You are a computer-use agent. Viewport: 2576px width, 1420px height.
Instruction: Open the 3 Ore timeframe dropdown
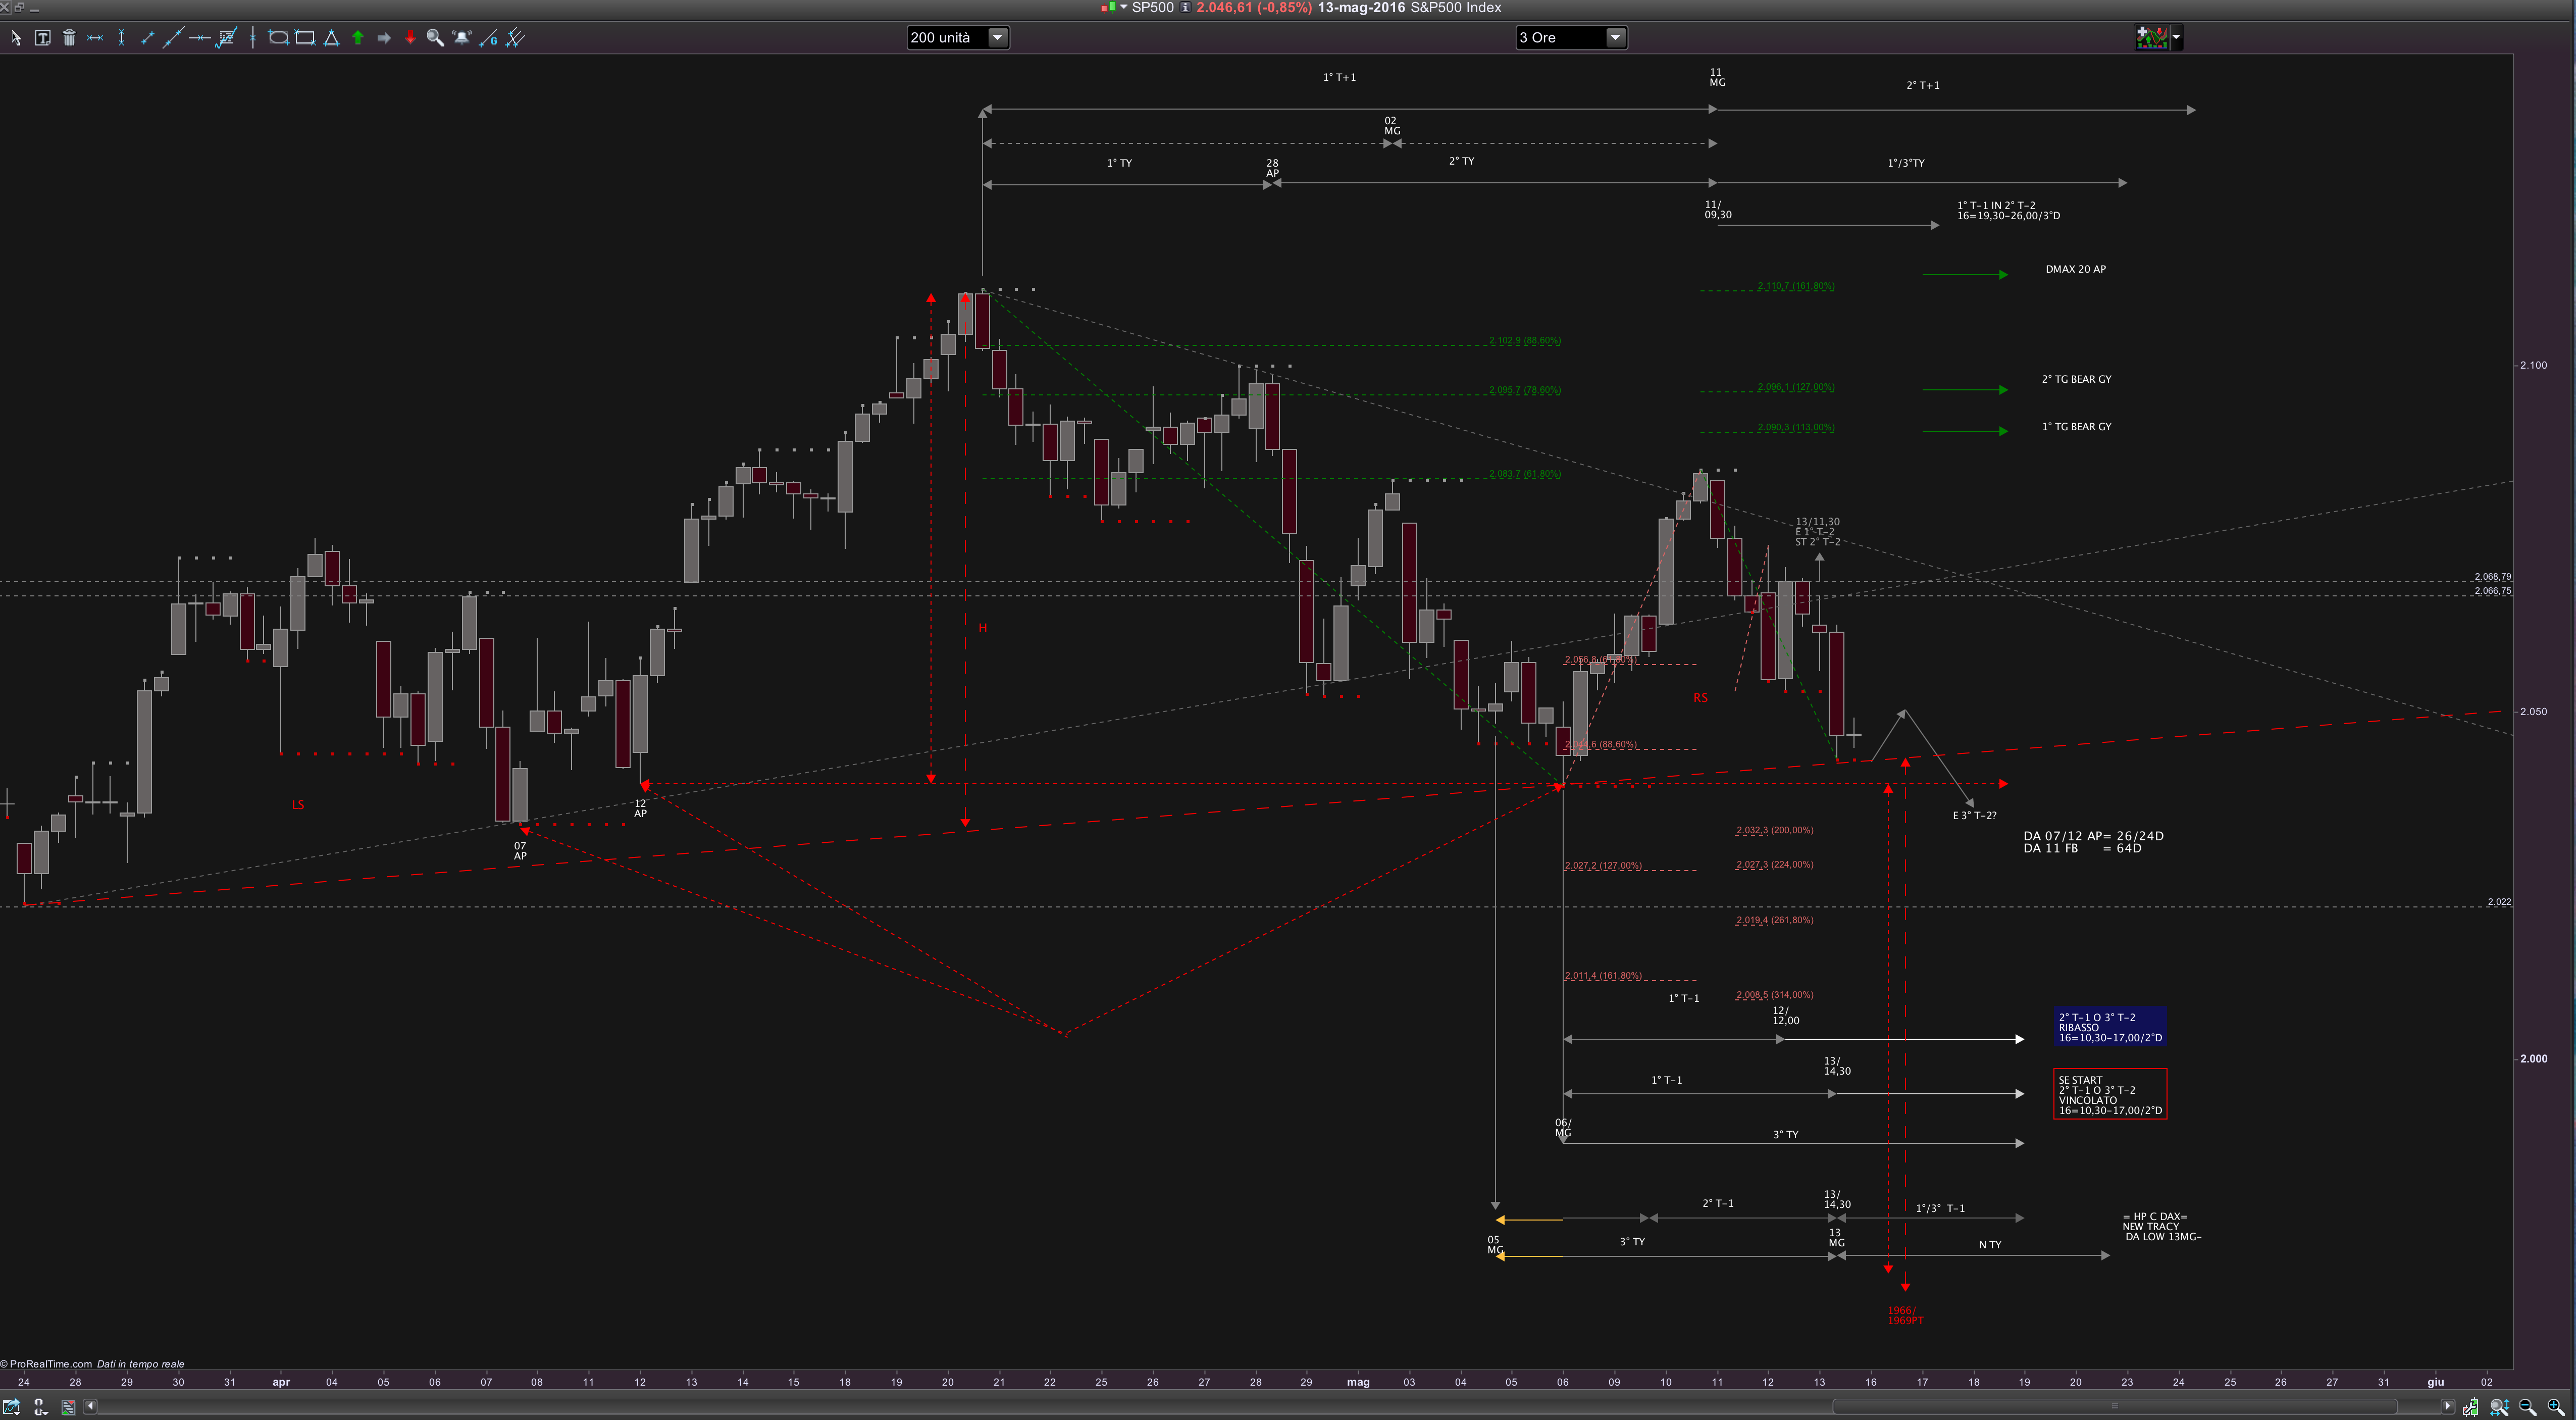coord(1571,38)
